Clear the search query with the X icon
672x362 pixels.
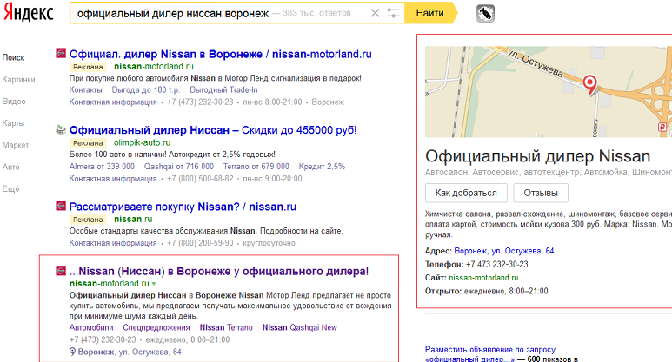point(375,13)
